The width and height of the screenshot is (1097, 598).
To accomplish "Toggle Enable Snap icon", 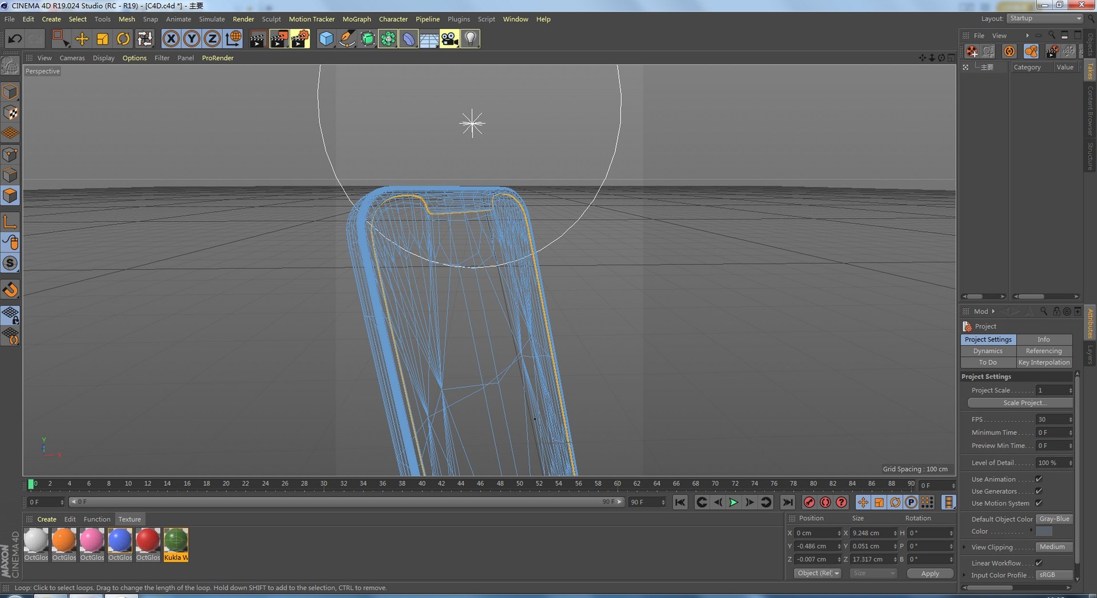I will (10, 263).
